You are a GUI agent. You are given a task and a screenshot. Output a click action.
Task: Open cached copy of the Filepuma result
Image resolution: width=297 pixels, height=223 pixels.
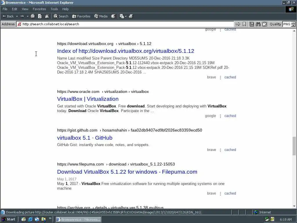(x=230, y=193)
